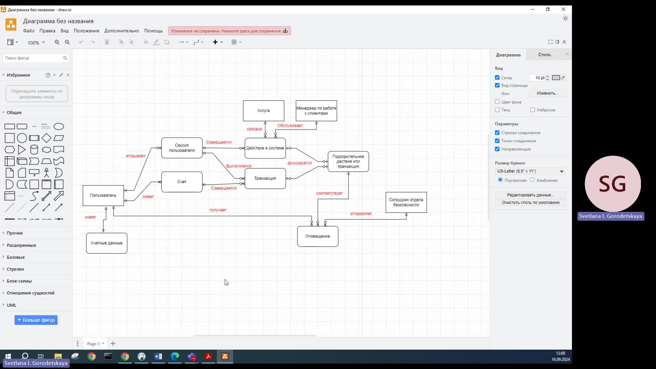Toggle the format panel icon

(x=557, y=42)
